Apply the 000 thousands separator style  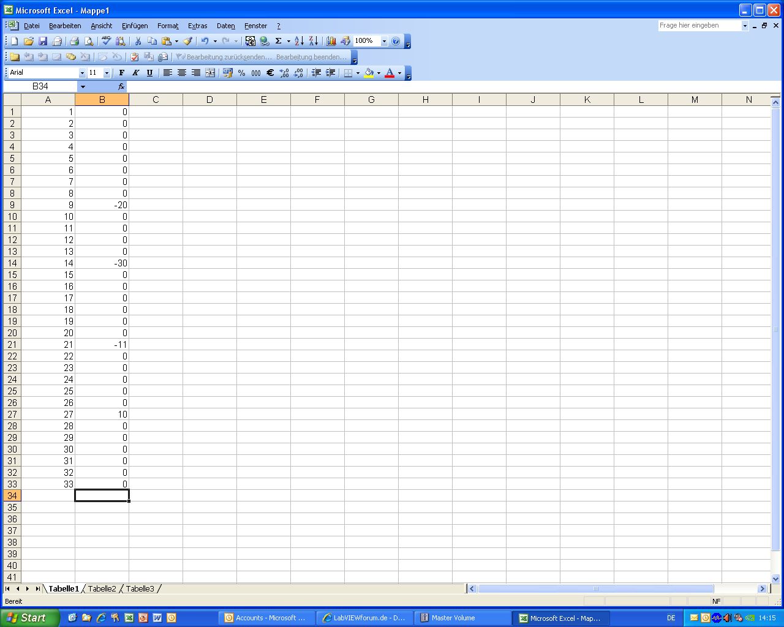(x=256, y=73)
